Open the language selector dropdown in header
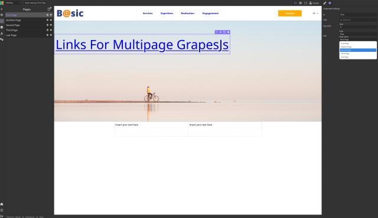Viewport: 378px width, 218px height. pos(315,13)
